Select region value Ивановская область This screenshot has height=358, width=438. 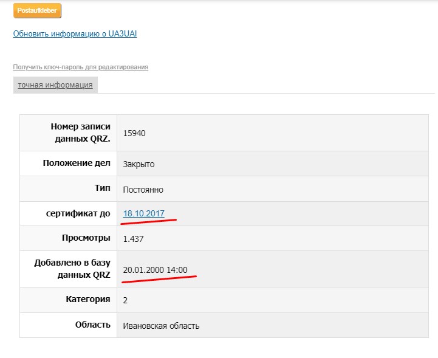click(161, 326)
